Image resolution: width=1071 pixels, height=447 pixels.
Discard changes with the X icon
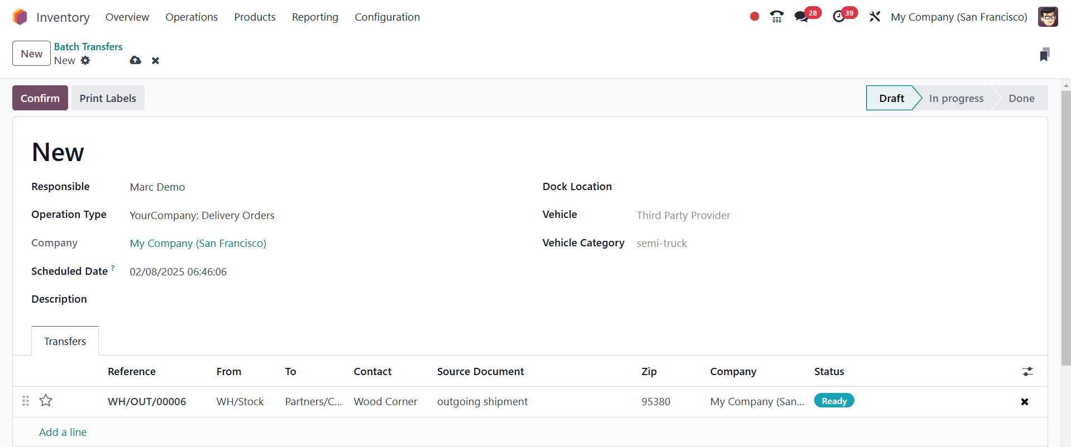tap(155, 60)
